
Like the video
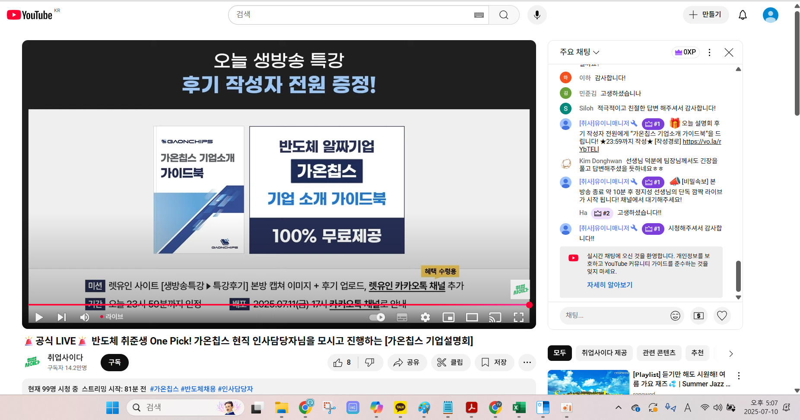point(343,363)
